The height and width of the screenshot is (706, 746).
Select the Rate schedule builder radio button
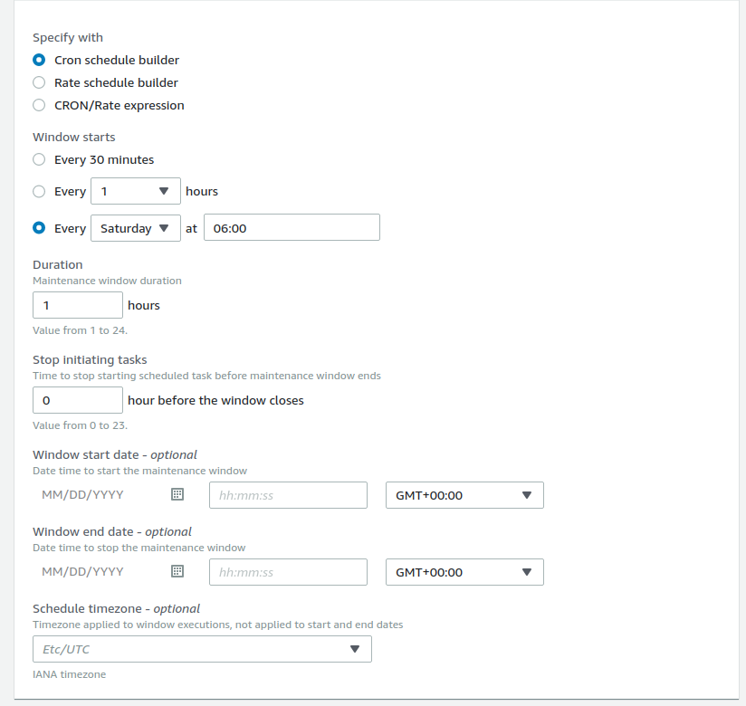(x=39, y=83)
